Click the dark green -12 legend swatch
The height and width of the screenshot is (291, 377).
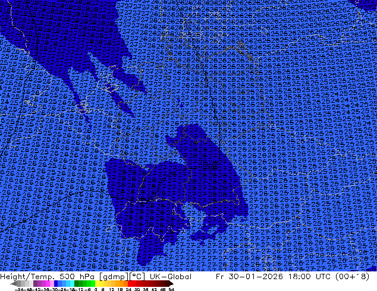[x=77, y=283]
